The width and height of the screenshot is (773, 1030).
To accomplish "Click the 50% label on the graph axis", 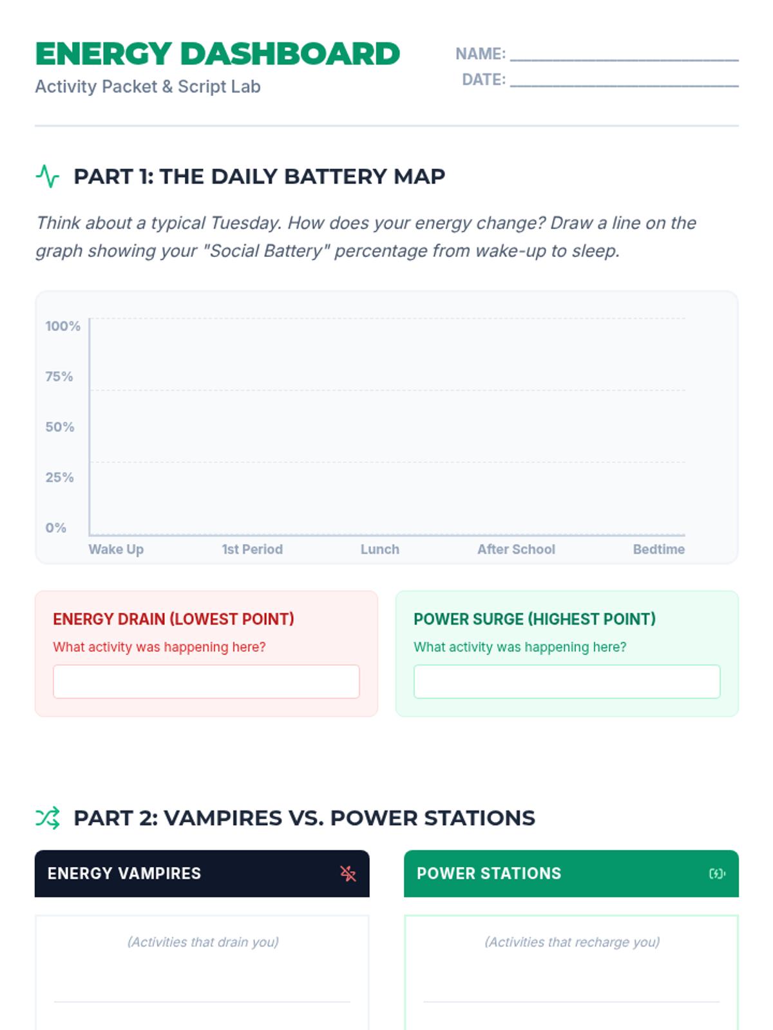I will tap(60, 427).
